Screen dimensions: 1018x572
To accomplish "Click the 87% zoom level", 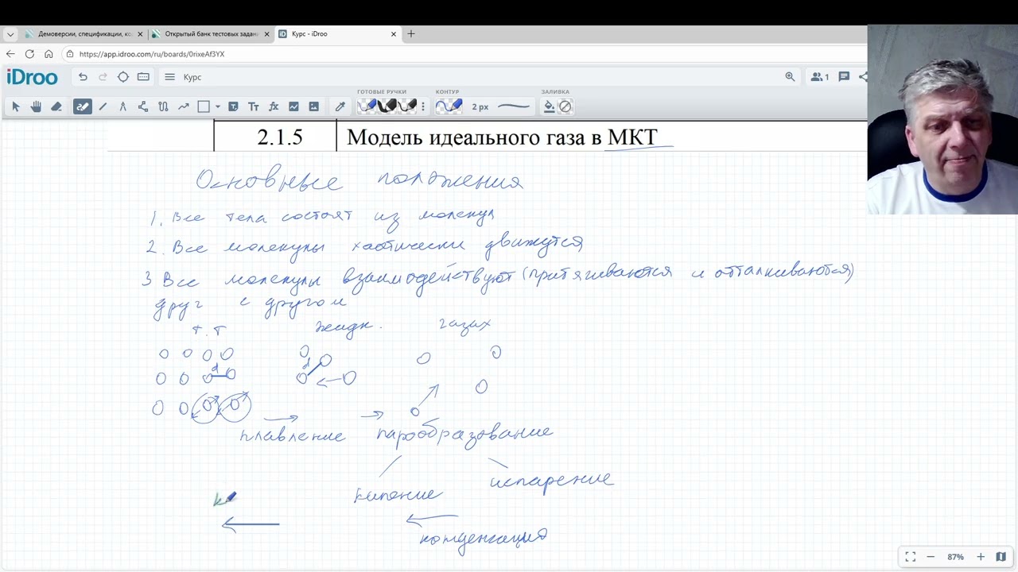I will tap(955, 557).
